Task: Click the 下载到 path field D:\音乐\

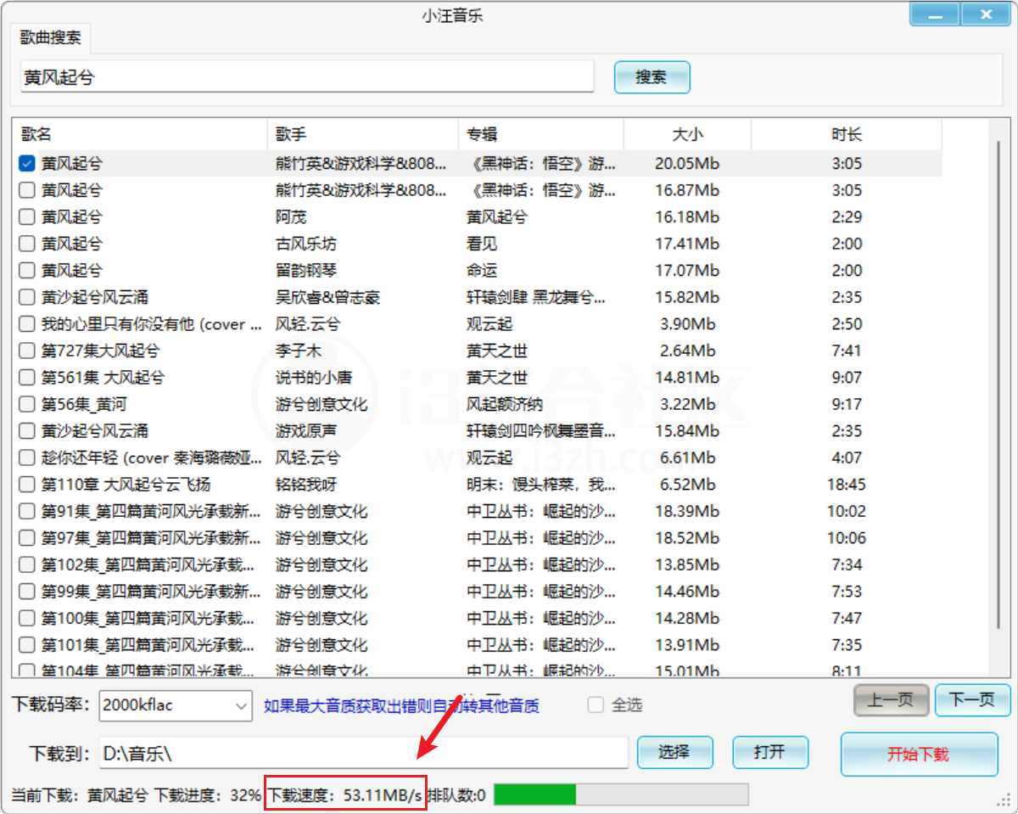Action: coord(363,753)
